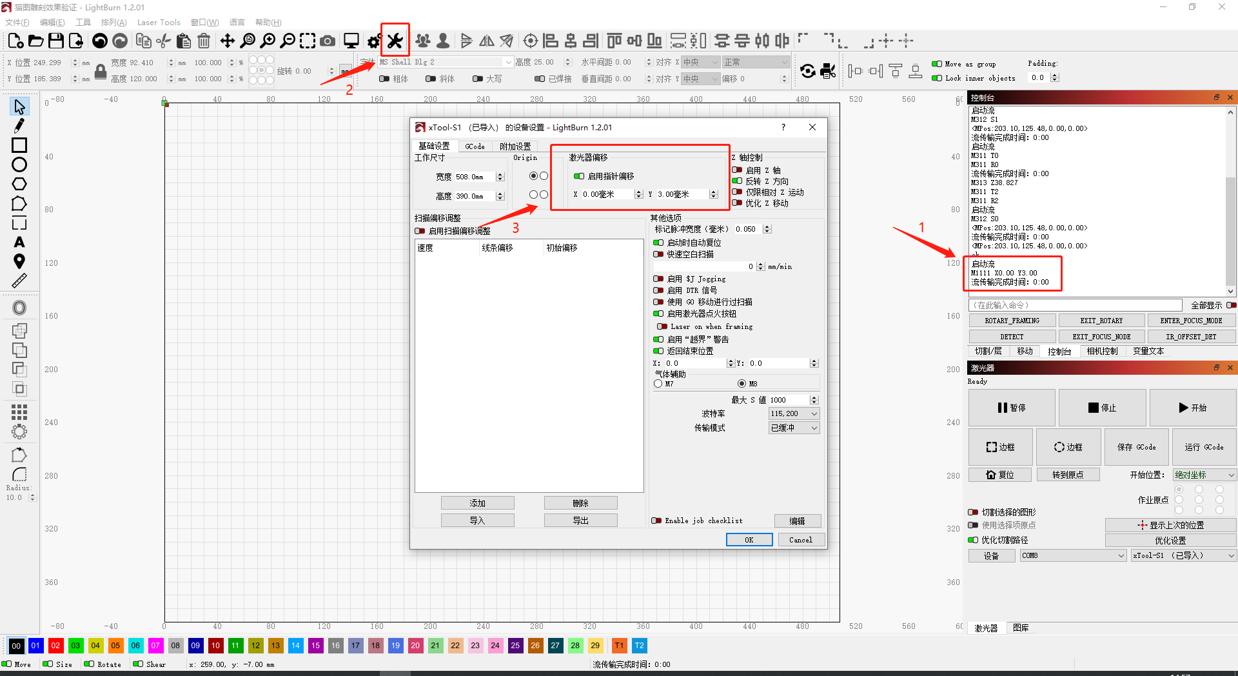
Task: Select the Polygon tool
Action: pyautogui.click(x=19, y=184)
